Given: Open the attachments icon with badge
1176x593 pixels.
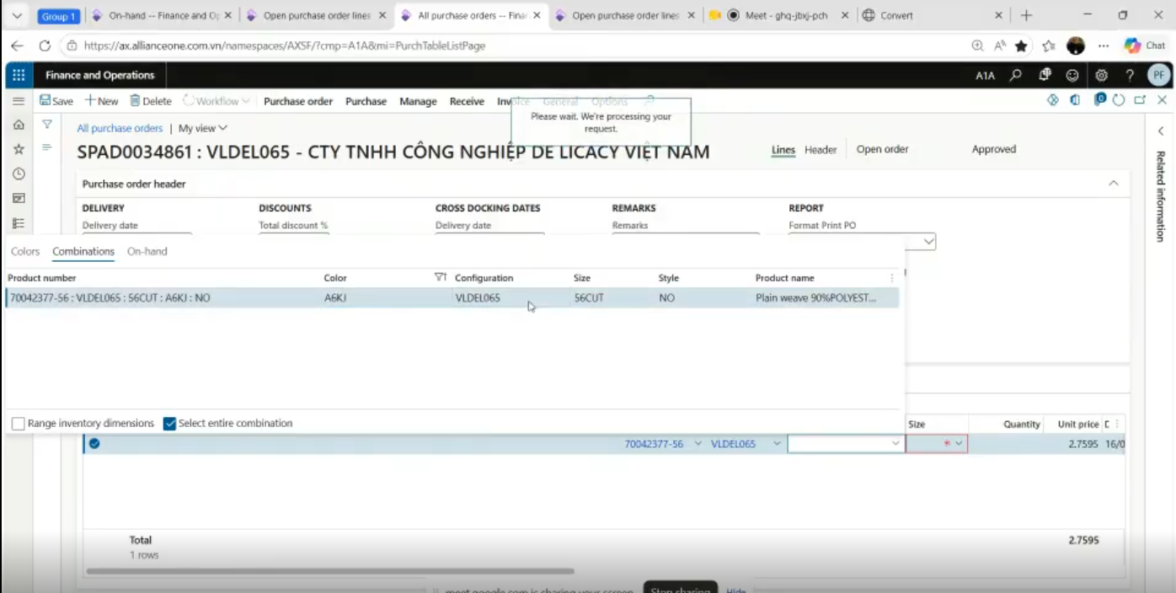Looking at the screenshot, I should [1099, 99].
